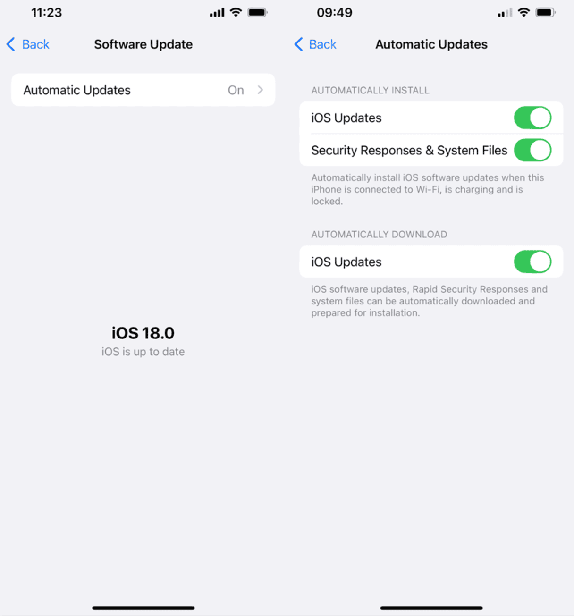574x616 pixels.
Task: Tap the back chevron on Automatic Updates screen
Action: (x=298, y=44)
